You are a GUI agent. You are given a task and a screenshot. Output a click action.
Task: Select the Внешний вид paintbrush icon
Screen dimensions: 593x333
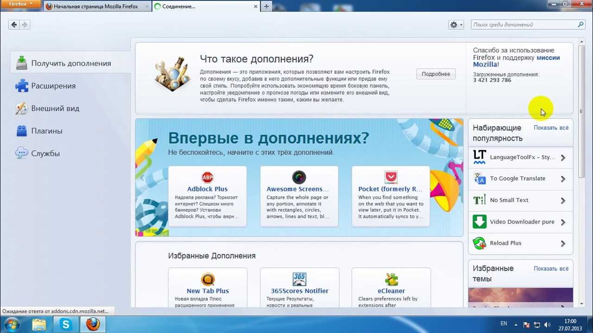[x=21, y=108]
